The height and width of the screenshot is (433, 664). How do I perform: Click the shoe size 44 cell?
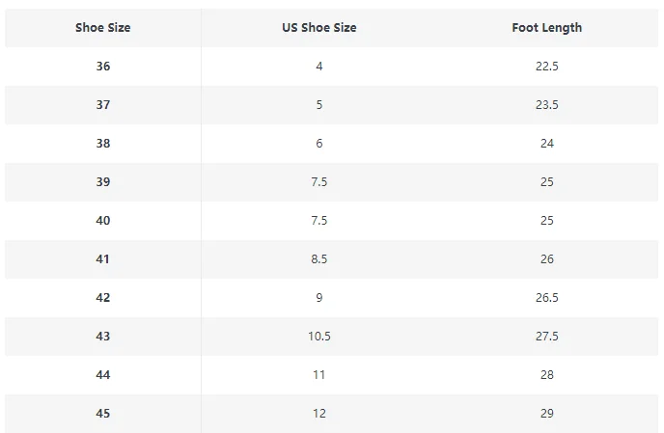pyautogui.click(x=102, y=375)
